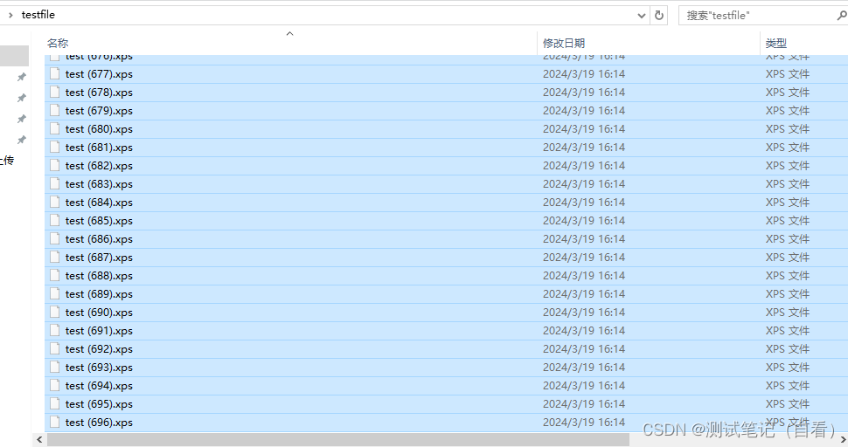Select file name test (679).xps
The image size is (848, 447).
coord(99,111)
